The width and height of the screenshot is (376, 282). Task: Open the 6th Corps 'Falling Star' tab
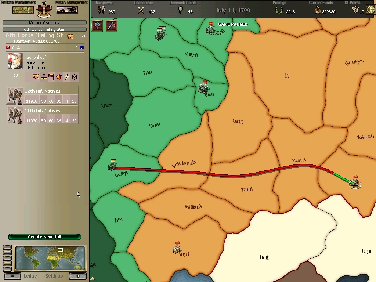[x=44, y=29]
